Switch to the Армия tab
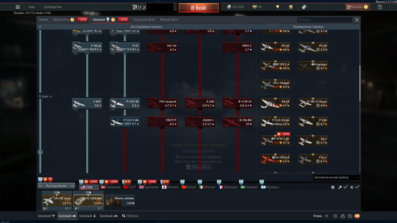This screenshot has width=397, height=223. [x=43, y=19]
